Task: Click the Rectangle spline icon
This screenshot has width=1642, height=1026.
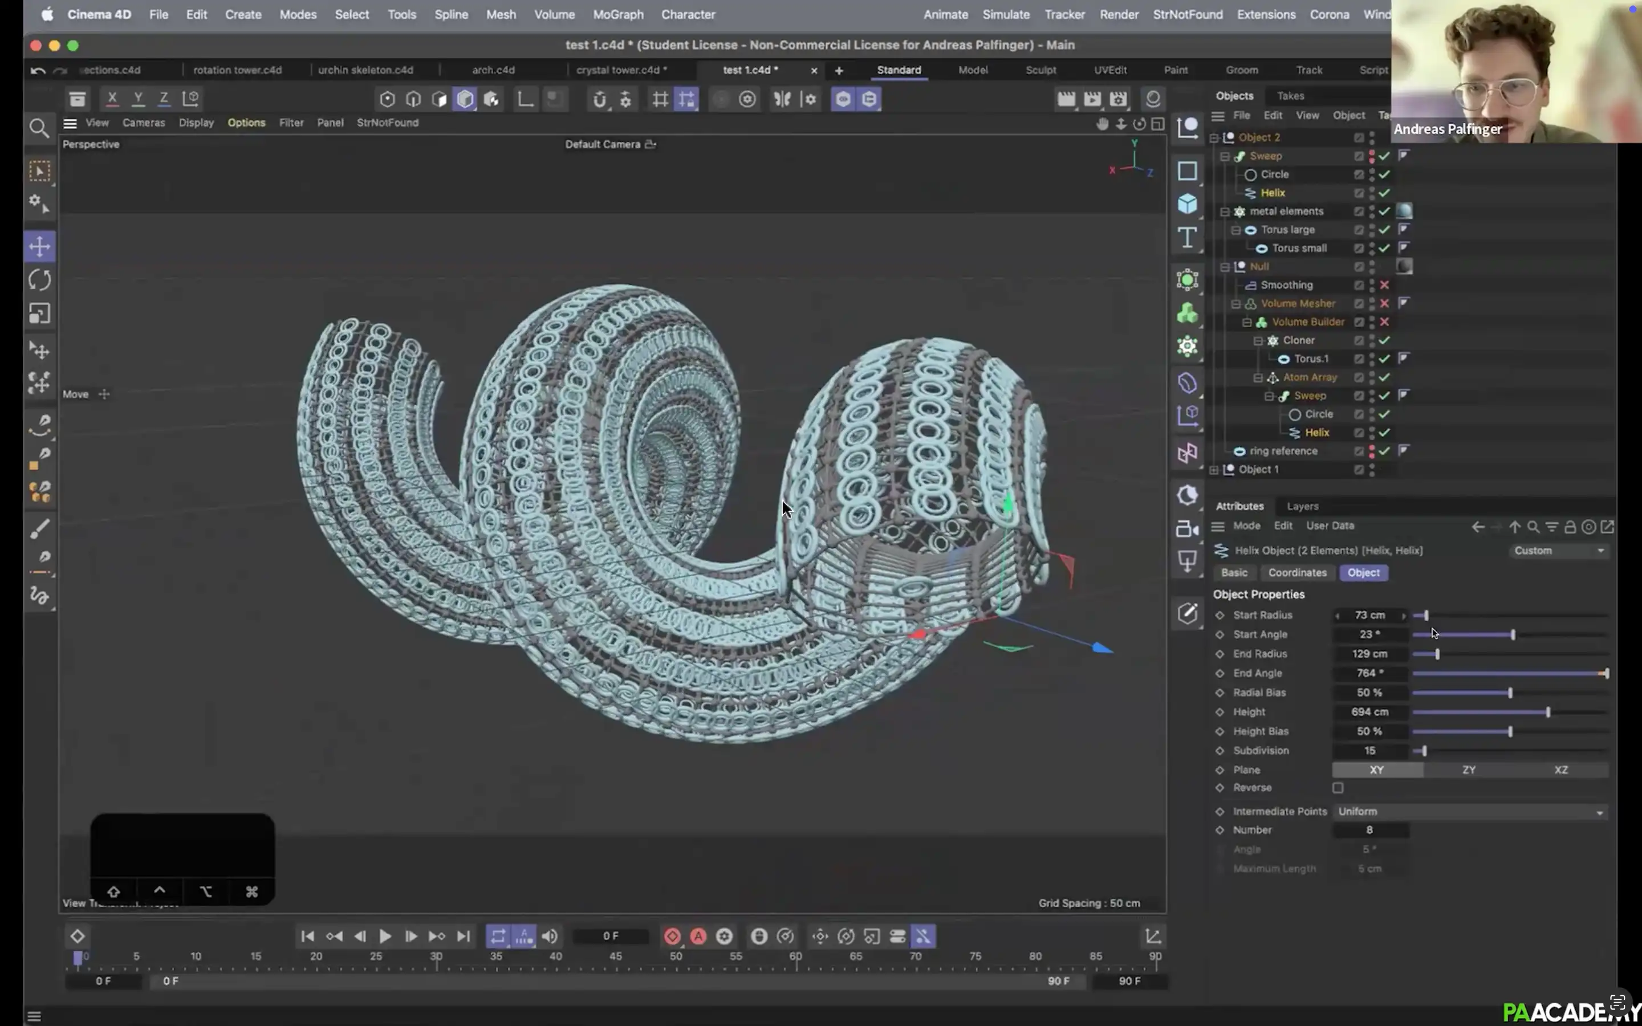Action: click(1186, 170)
